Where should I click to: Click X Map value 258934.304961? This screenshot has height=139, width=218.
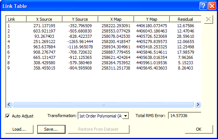coord(116,47)
